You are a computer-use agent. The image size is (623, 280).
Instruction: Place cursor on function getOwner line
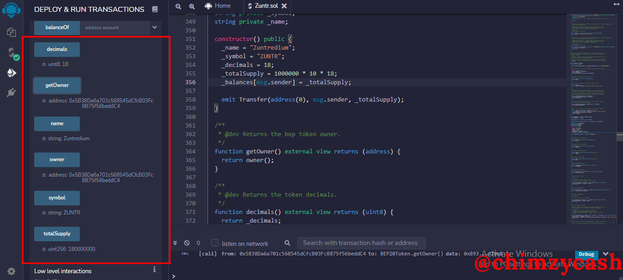(x=307, y=151)
